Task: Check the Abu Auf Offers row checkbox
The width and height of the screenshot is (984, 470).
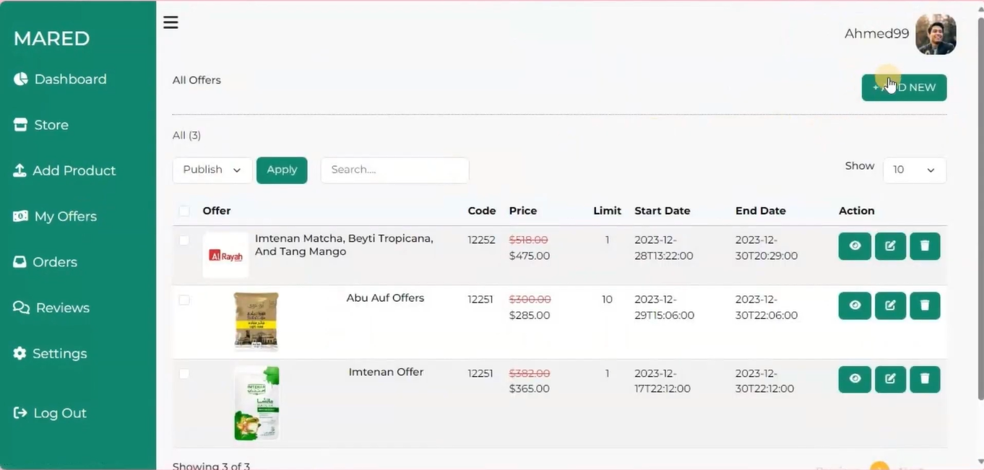Action: [x=184, y=300]
